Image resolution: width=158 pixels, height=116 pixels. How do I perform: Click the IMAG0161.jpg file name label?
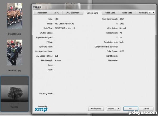(14, 34)
